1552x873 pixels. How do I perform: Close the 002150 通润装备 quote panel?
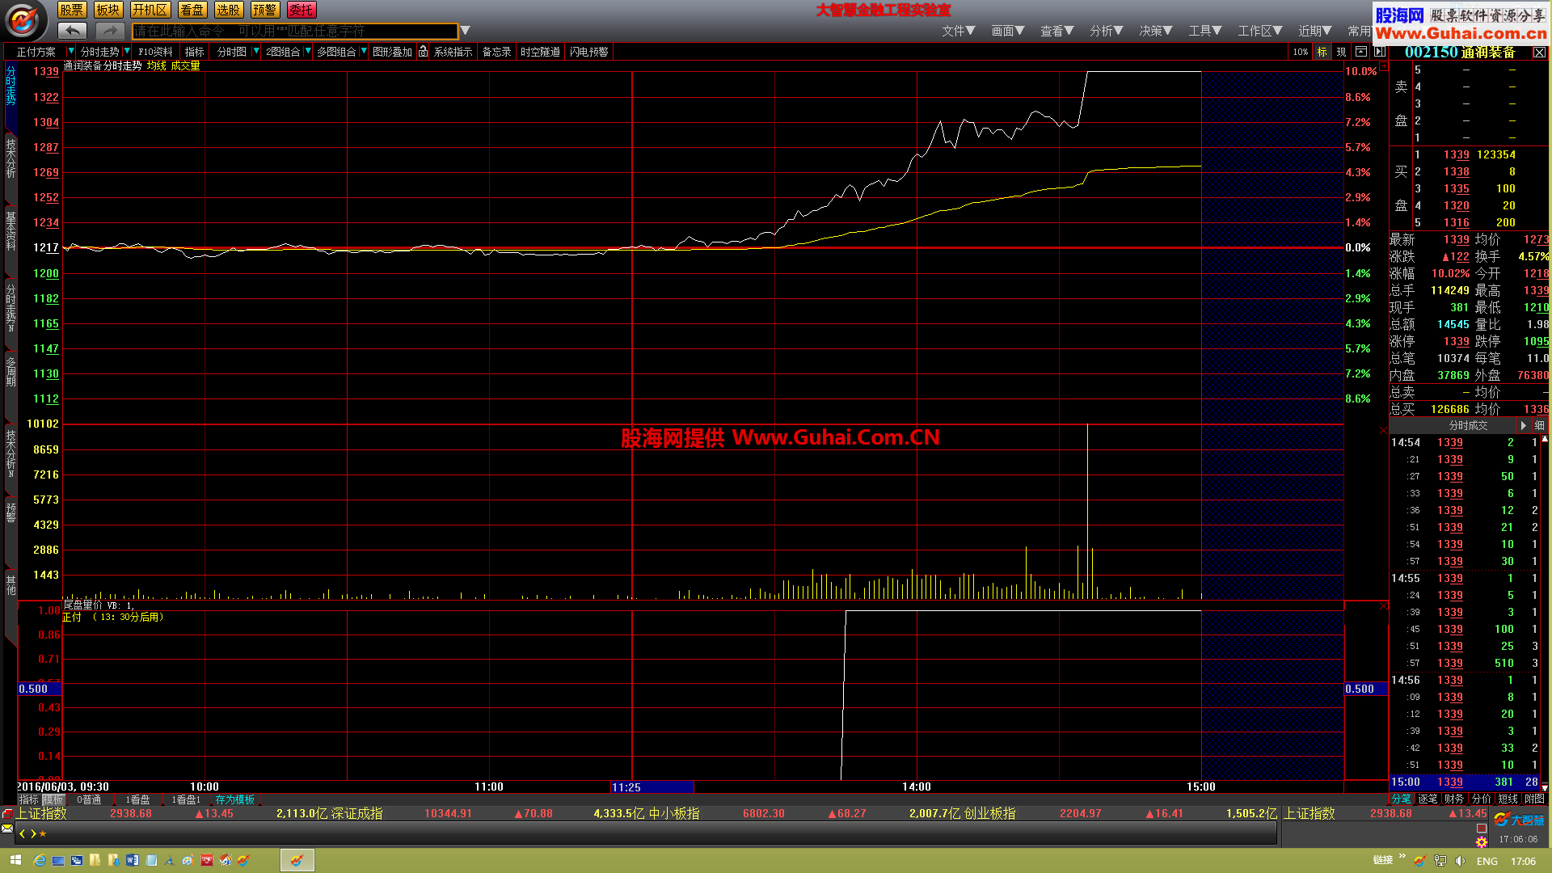coord(1539,53)
